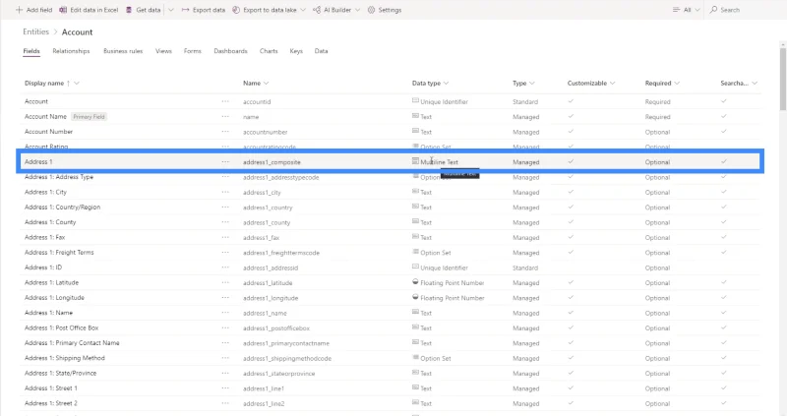Open Type column header dropdown
The image size is (787, 416).
click(532, 84)
